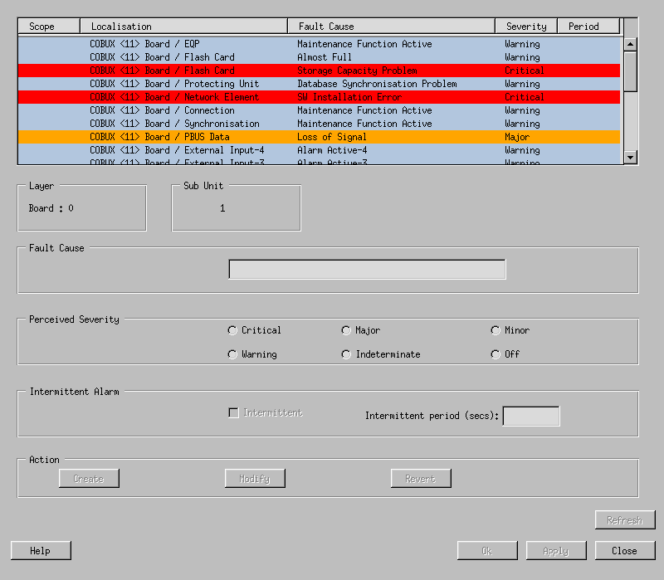This screenshot has height=580, width=664.
Task: Set perceived severity to Warning
Action: tap(233, 354)
